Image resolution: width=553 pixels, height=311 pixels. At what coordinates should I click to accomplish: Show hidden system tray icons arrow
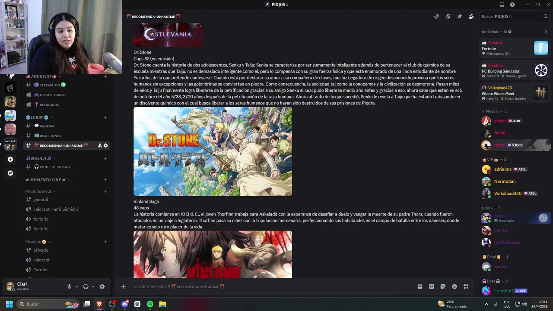pos(486,304)
